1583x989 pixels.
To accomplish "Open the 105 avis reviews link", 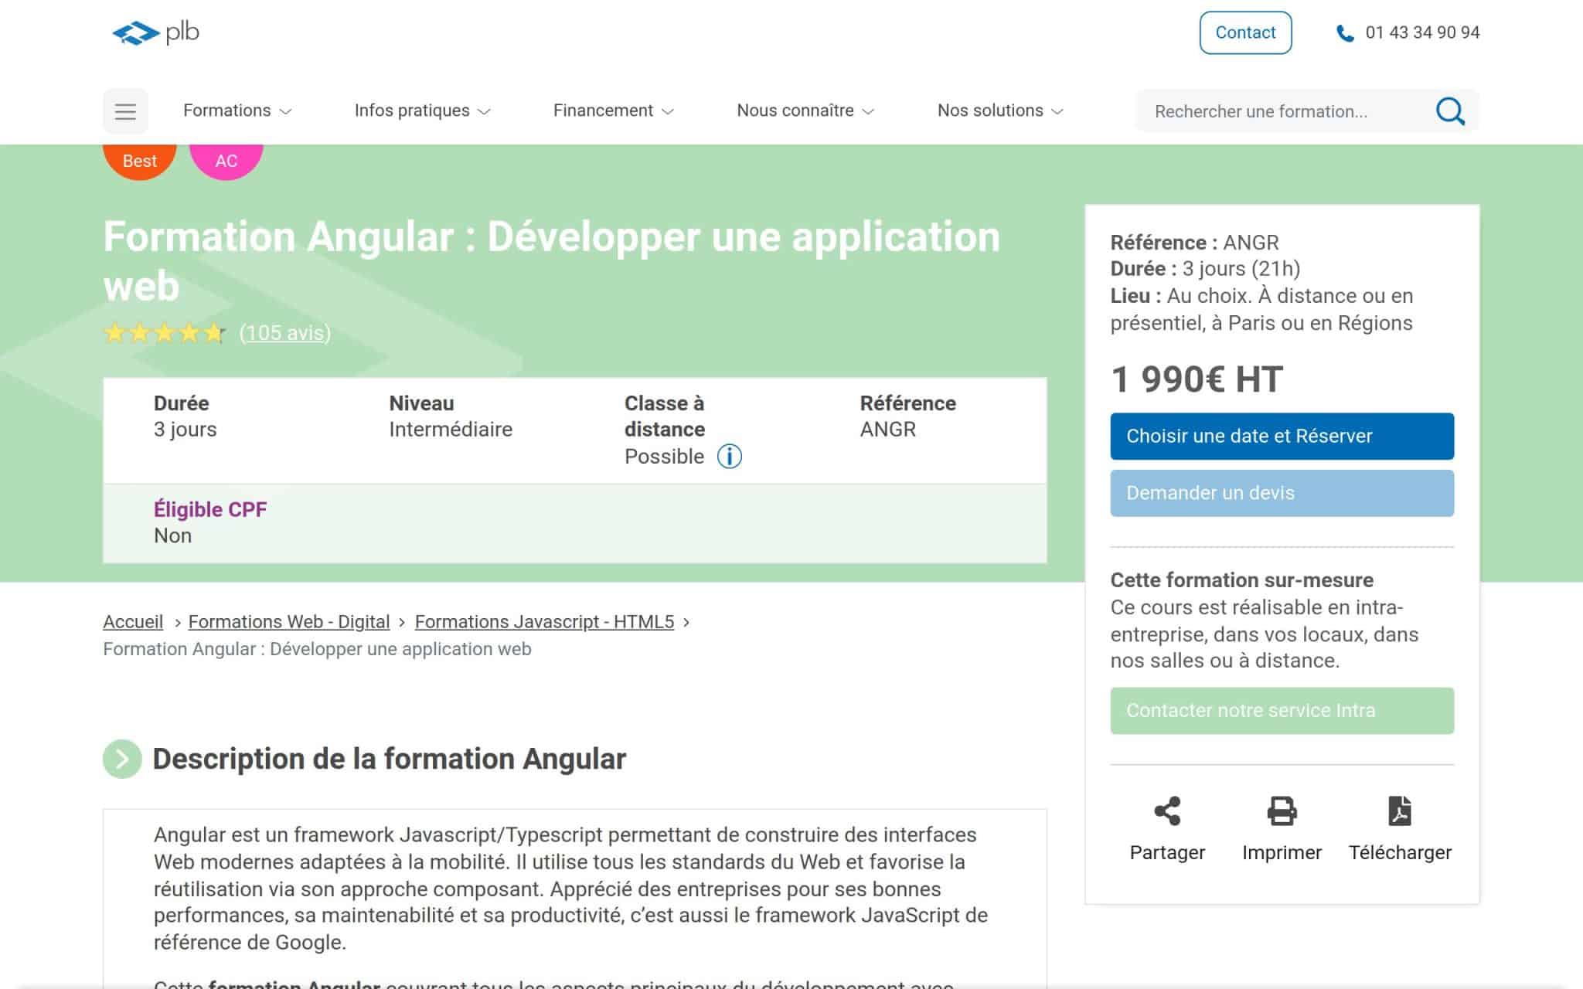I will pyautogui.click(x=285, y=333).
